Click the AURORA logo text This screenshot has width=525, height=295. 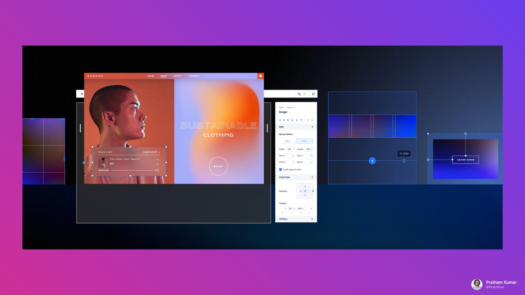click(x=95, y=76)
